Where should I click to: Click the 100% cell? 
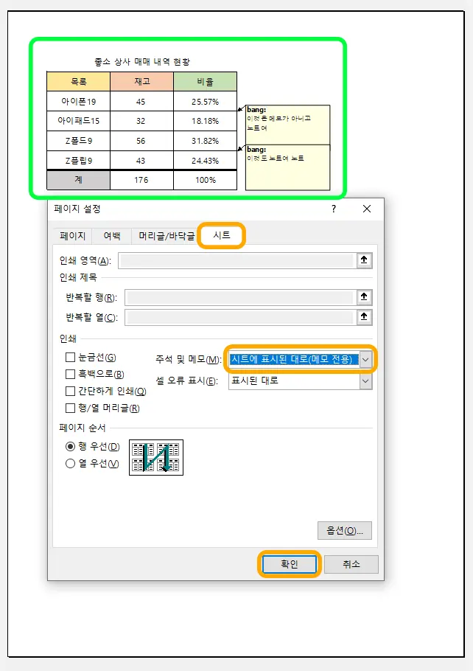(x=206, y=180)
